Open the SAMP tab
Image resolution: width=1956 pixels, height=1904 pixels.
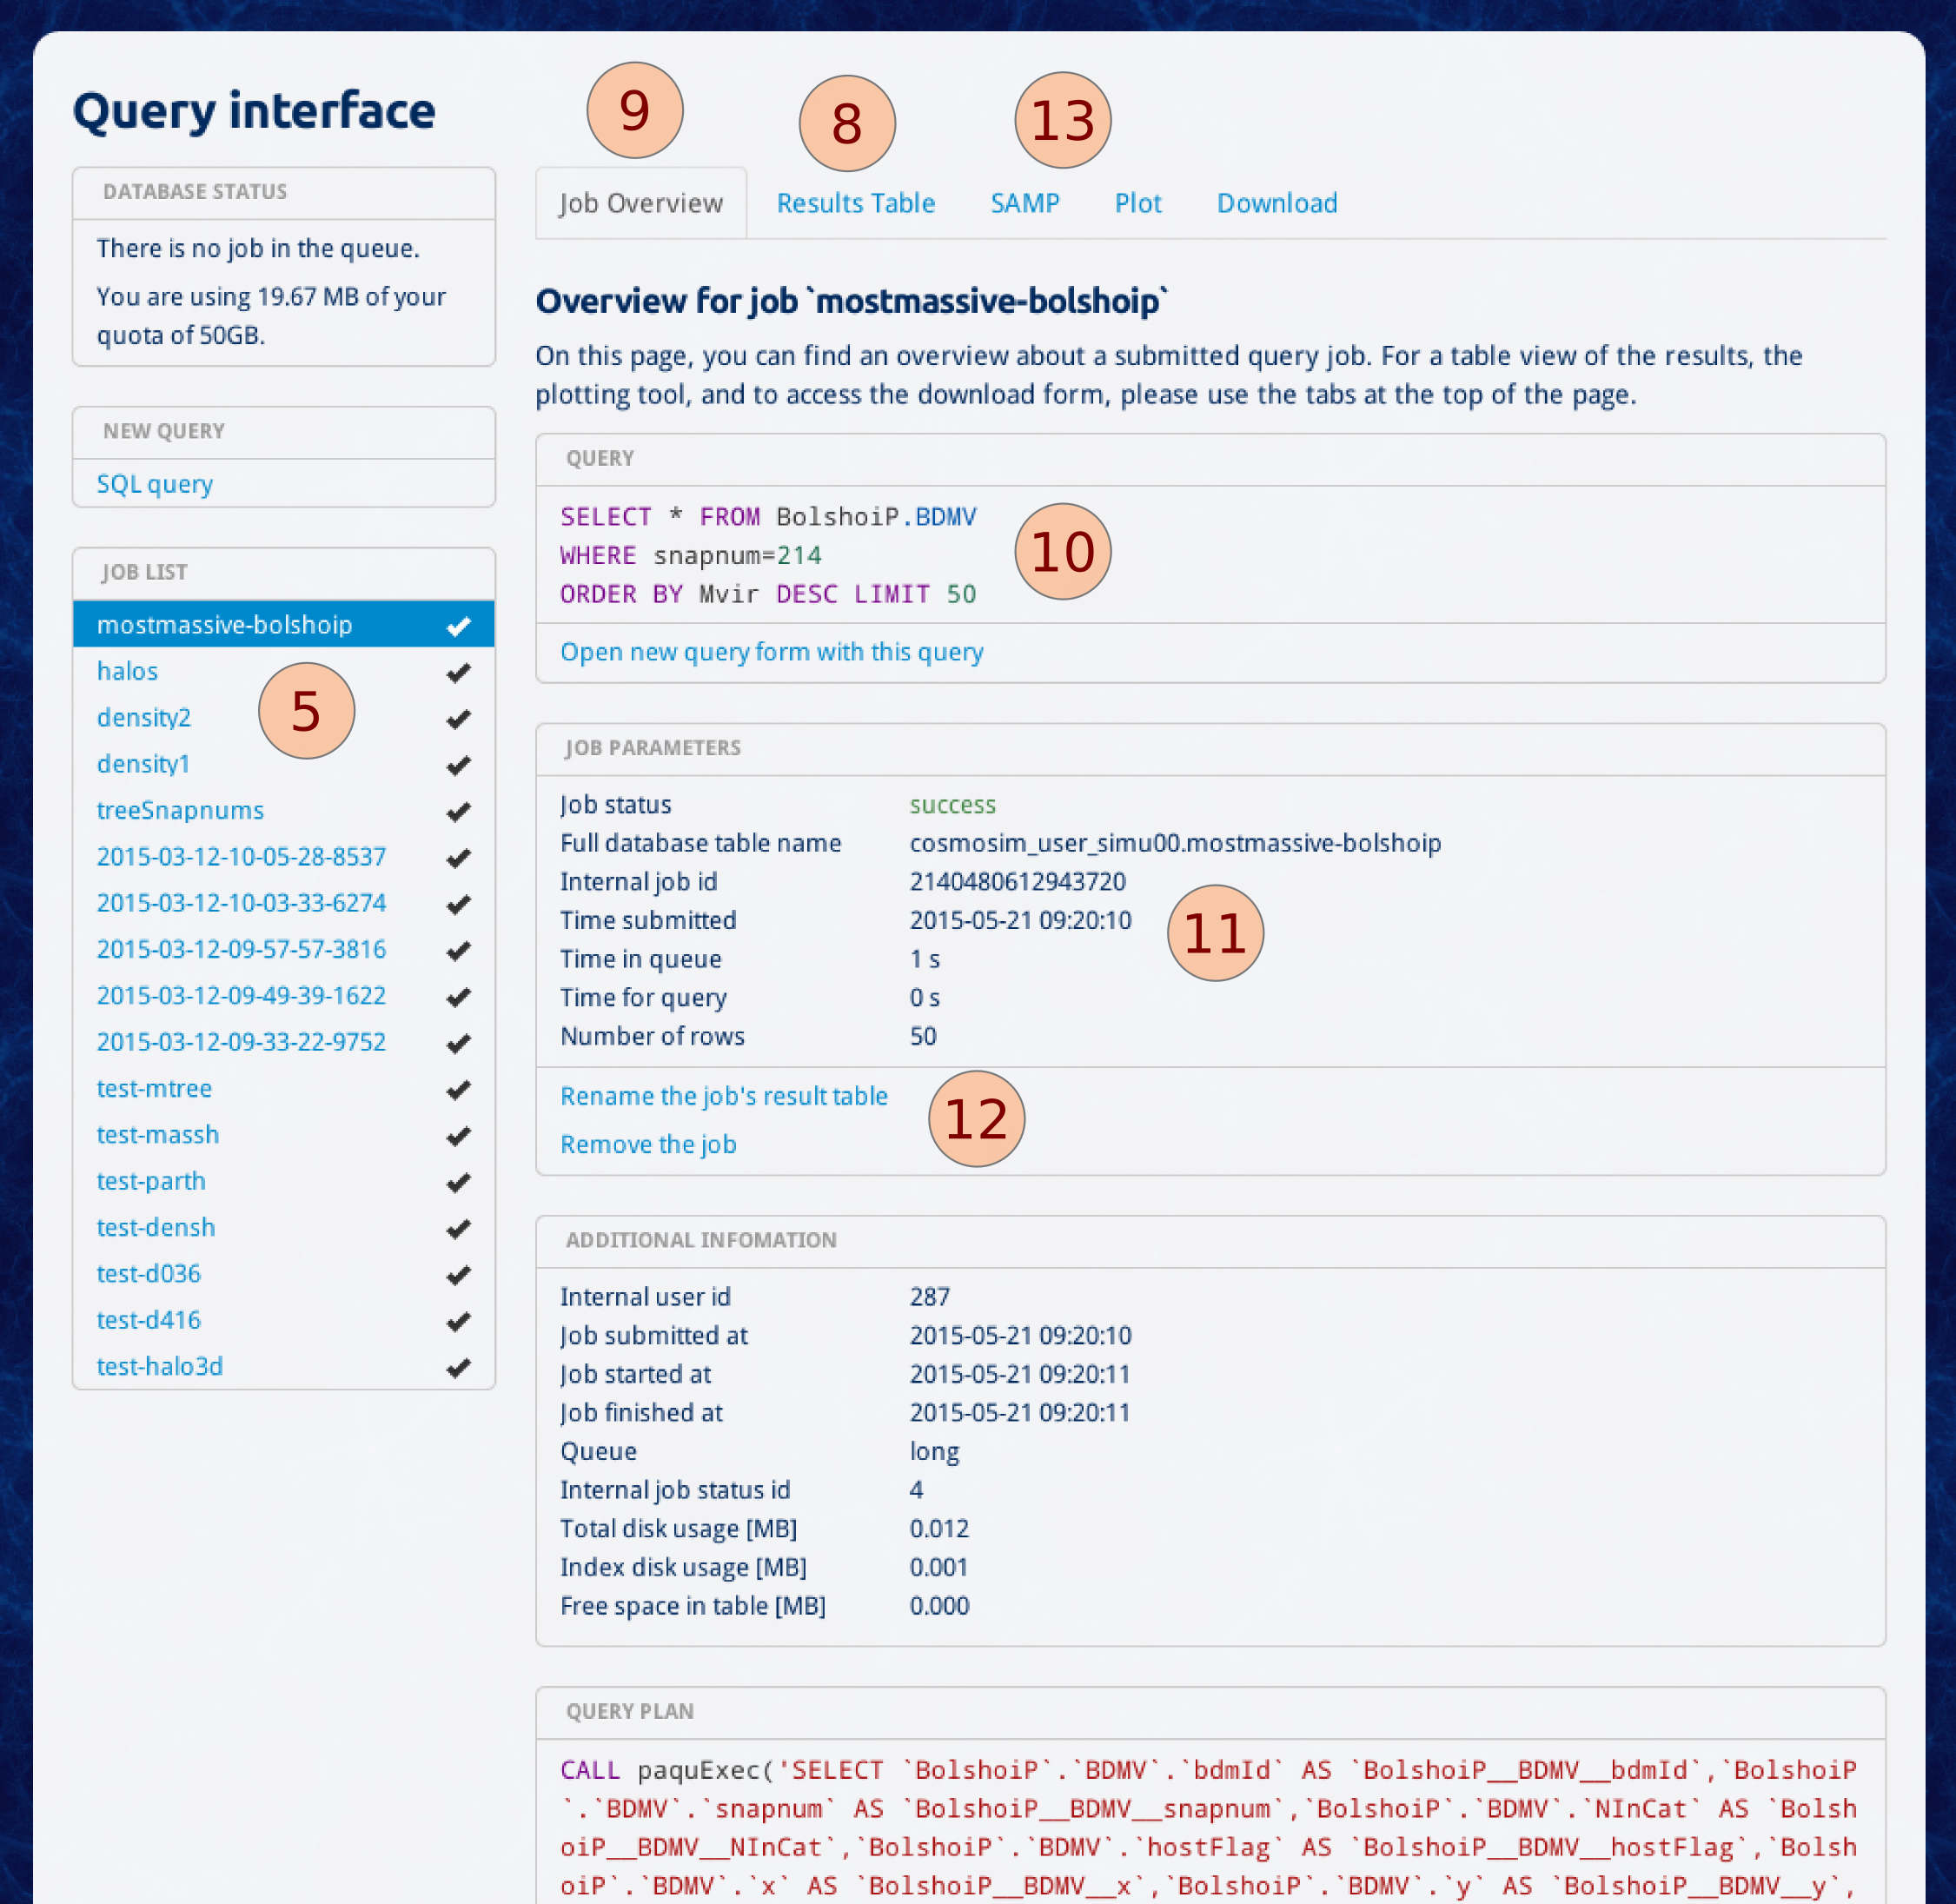[1024, 203]
